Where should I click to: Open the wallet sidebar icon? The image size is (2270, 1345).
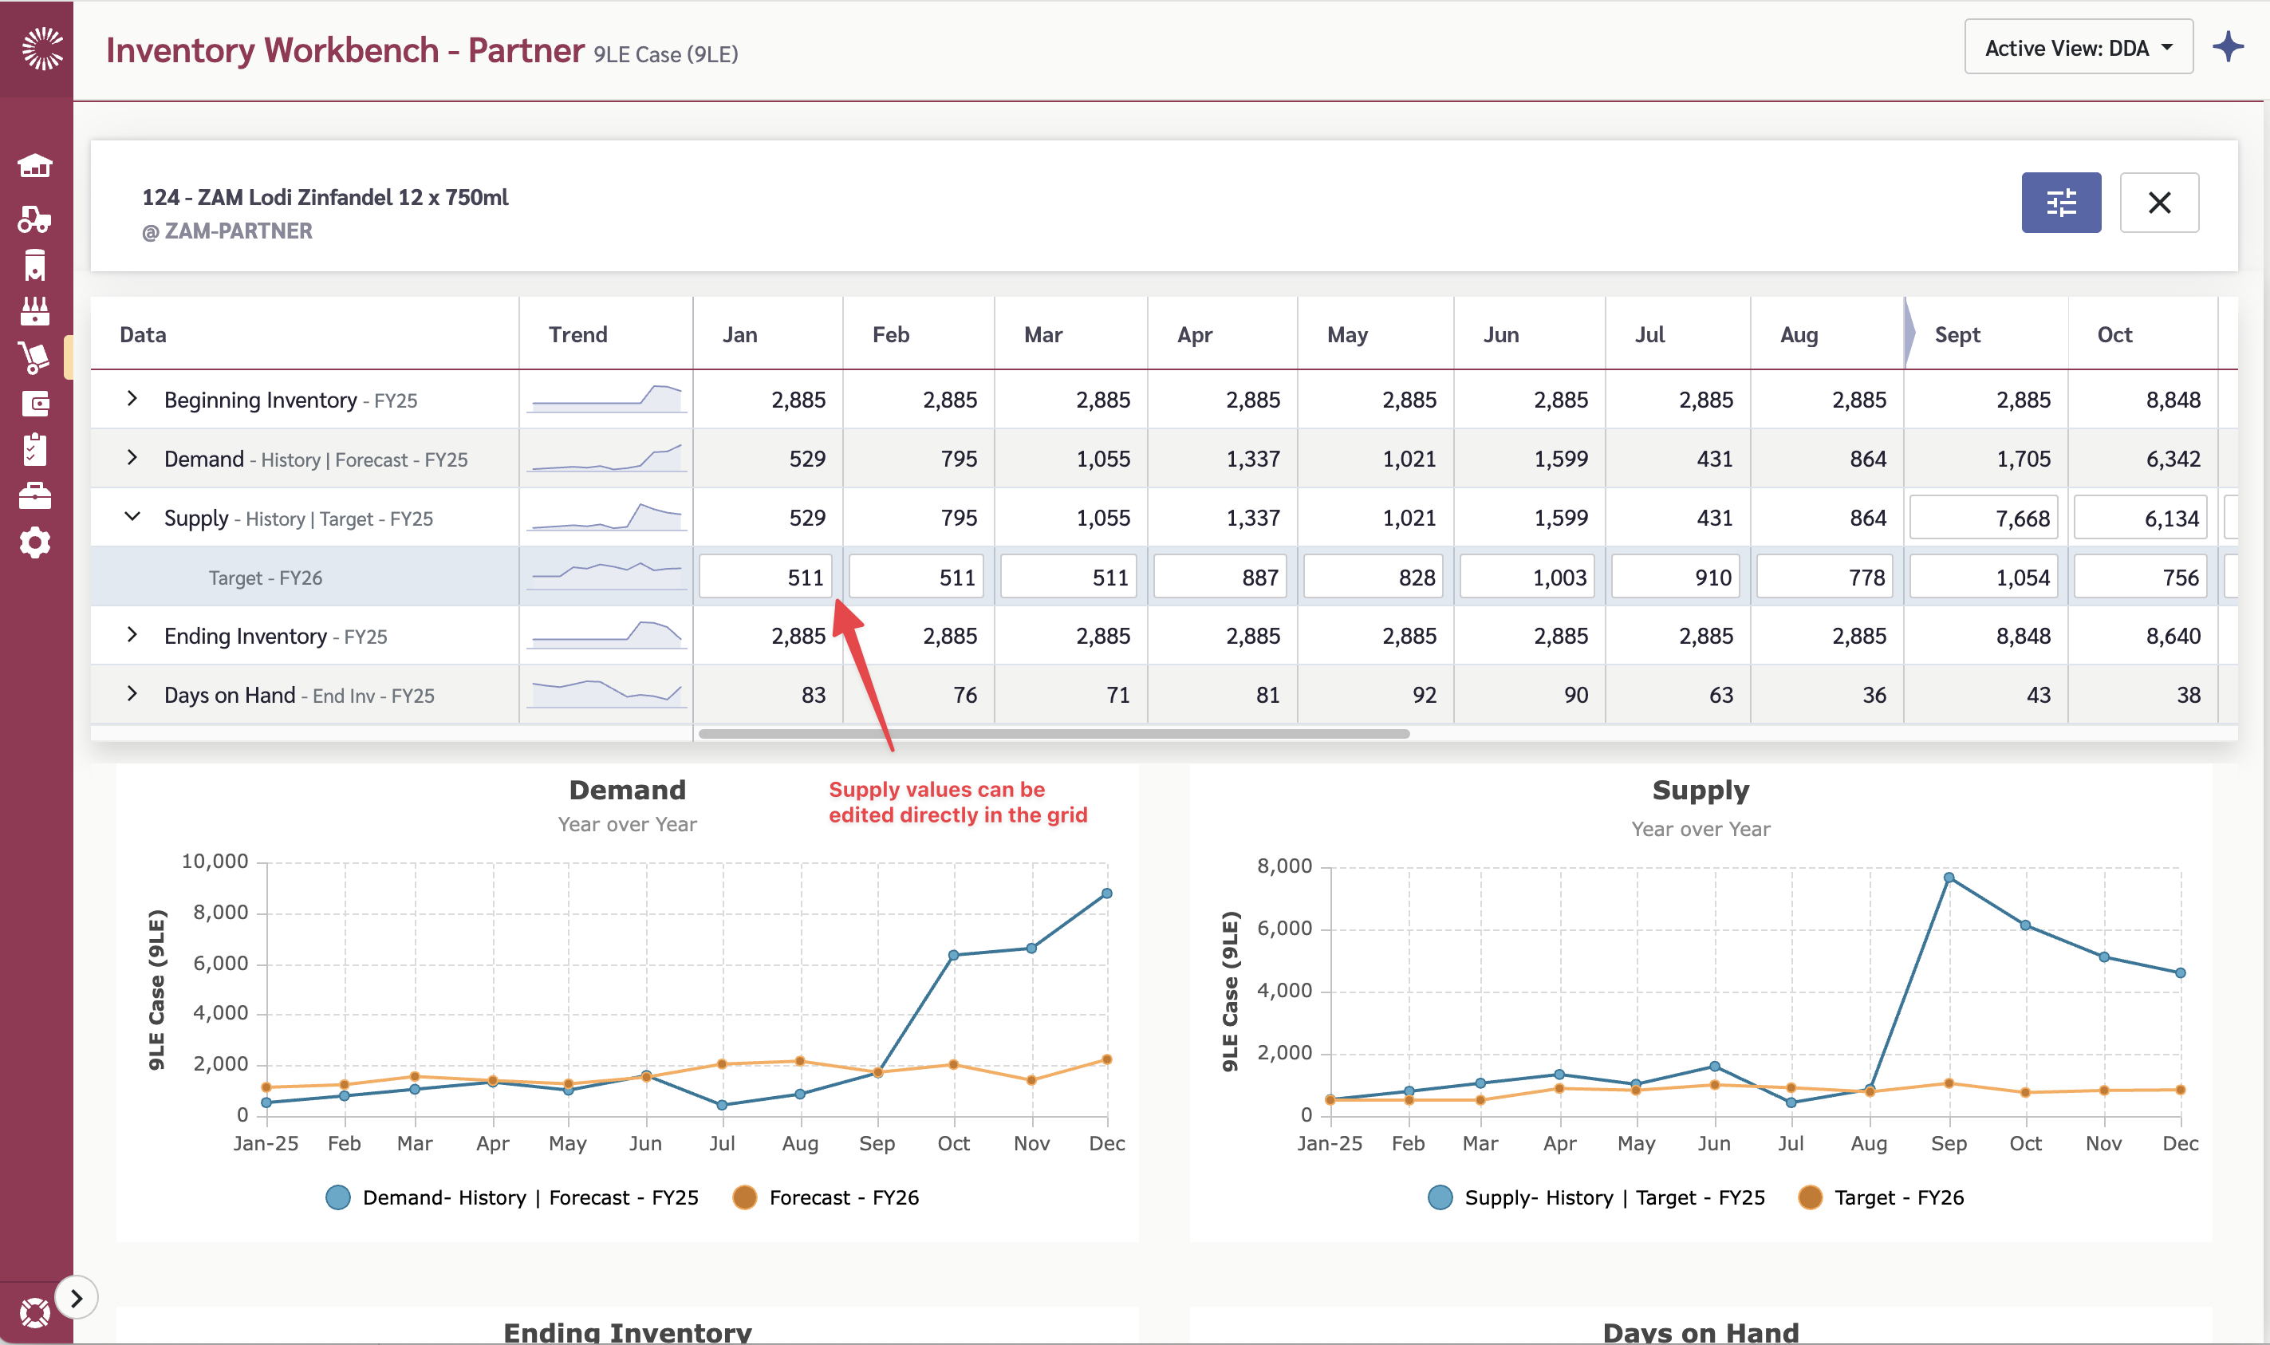[x=35, y=404]
